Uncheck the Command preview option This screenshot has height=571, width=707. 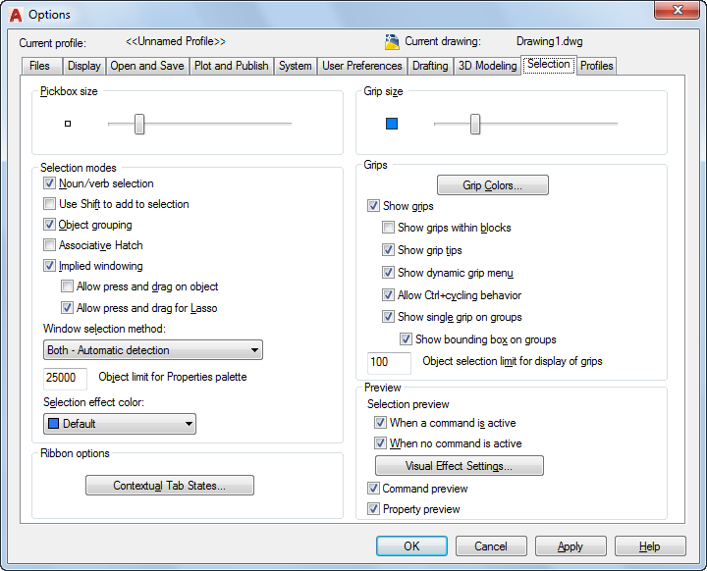374,489
